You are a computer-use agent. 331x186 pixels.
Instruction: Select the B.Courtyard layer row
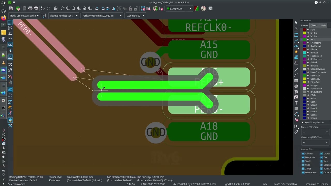pyautogui.click(x=315, y=92)
